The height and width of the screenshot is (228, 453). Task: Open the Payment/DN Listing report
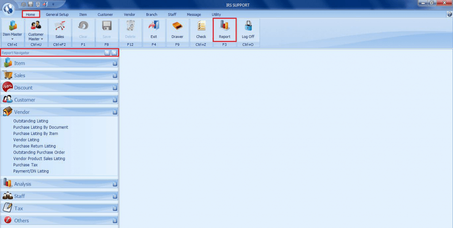(x=31, y=171)
